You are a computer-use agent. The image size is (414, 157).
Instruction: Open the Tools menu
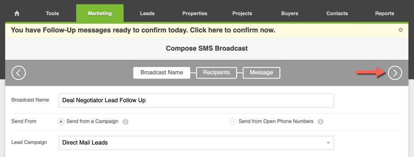(52, 13)
